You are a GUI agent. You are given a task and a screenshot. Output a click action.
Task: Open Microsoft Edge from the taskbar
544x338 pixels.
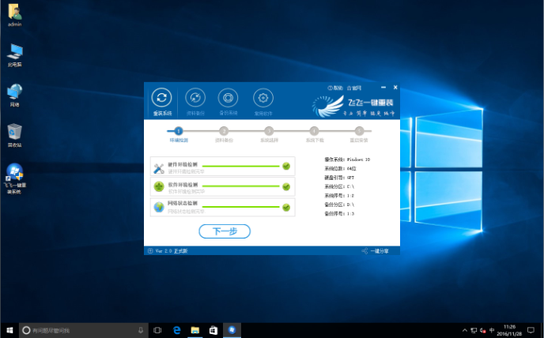pyautogui.click(x=178, y=329)
